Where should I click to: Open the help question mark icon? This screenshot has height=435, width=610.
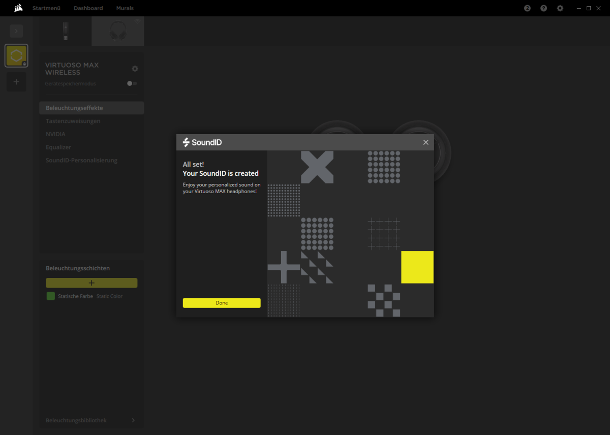click(543, 8)
